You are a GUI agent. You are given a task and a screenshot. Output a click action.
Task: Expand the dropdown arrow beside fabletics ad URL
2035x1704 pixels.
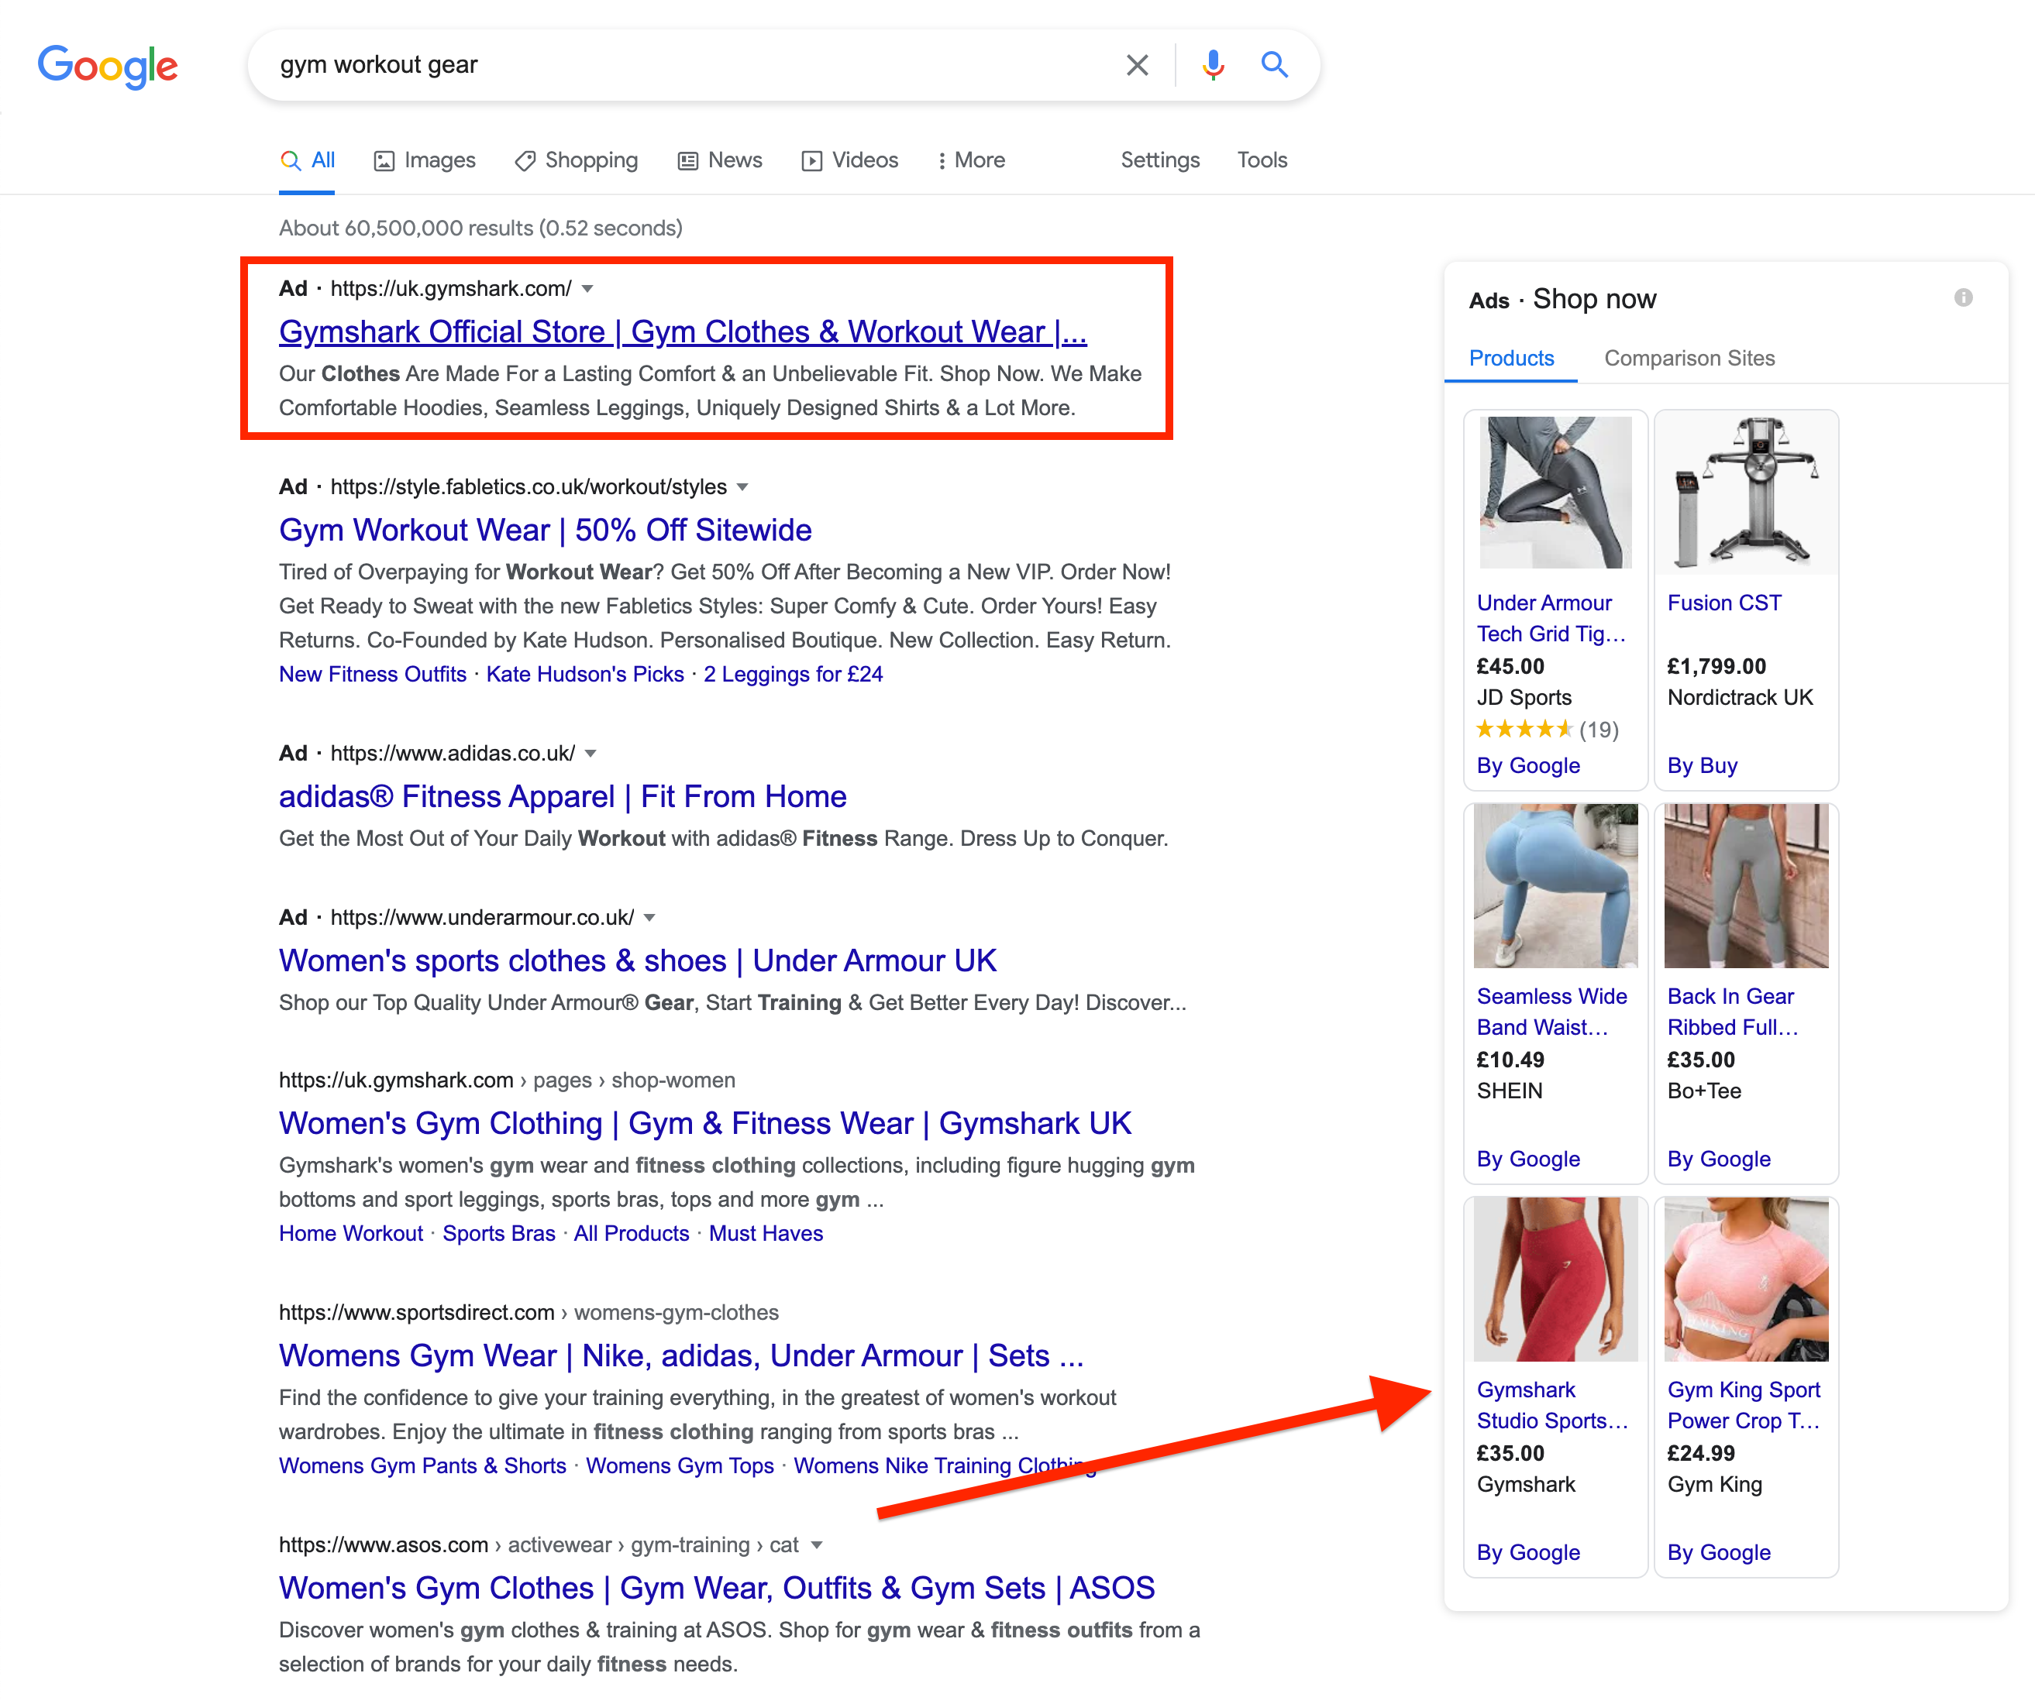(742, 487)
